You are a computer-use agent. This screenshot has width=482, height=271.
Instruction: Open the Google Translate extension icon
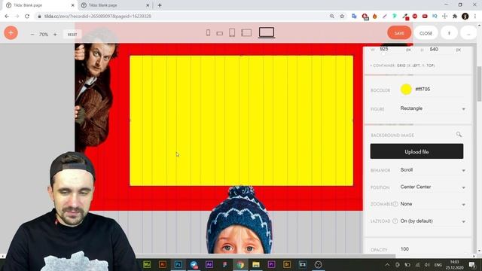tap(354, 16)
